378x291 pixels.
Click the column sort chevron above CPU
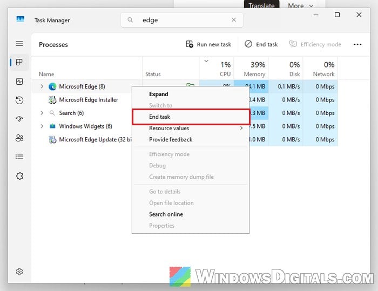tap(206, 61)
